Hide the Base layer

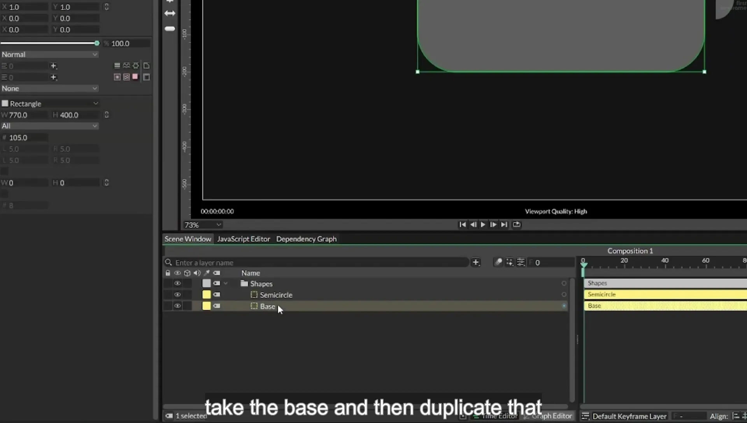point(177,306)
